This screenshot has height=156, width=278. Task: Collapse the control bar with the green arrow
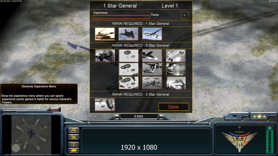click(x=235, y=116)
